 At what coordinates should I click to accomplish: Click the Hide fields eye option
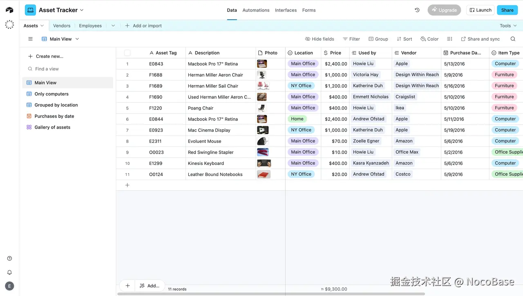[x=320, y=39]
